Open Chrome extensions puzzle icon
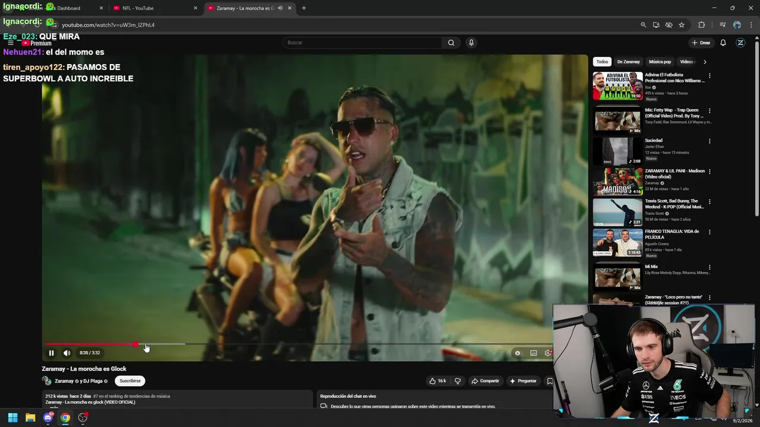The width and height of the screenshot is (760, 427). pyautogui.click(x=701, y=25)
